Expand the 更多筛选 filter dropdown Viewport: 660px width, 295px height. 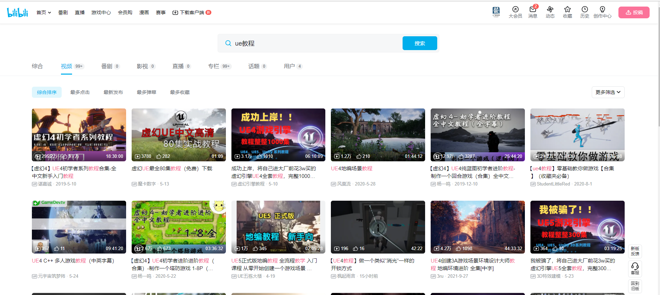click(608, 92)
